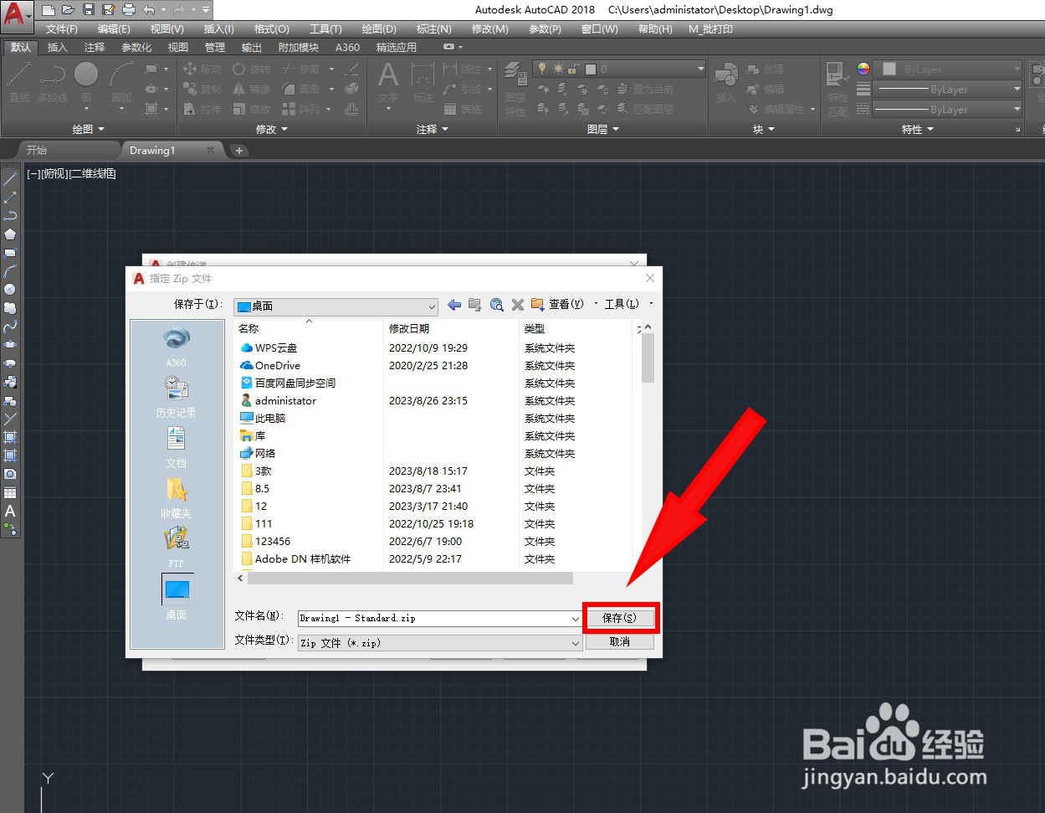Click the plus new drawing tab button
1045x813 pixels.
click(x=239, y=151)
